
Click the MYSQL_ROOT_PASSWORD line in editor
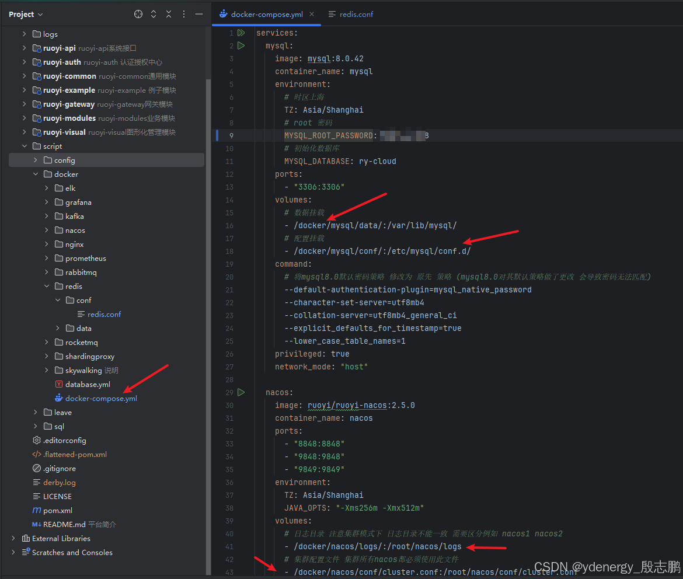click(x=328, y=135)
